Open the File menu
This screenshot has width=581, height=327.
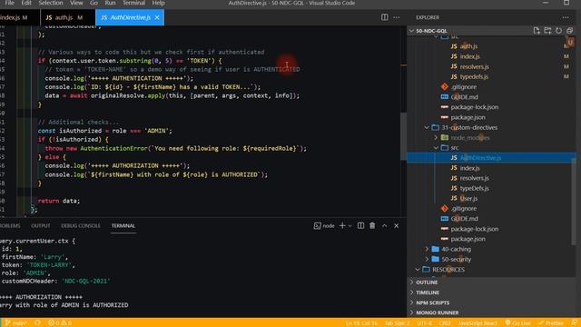(10, 3)
